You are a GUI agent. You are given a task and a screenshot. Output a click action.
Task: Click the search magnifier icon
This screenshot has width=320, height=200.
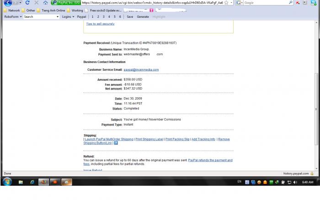click(291, 3)
